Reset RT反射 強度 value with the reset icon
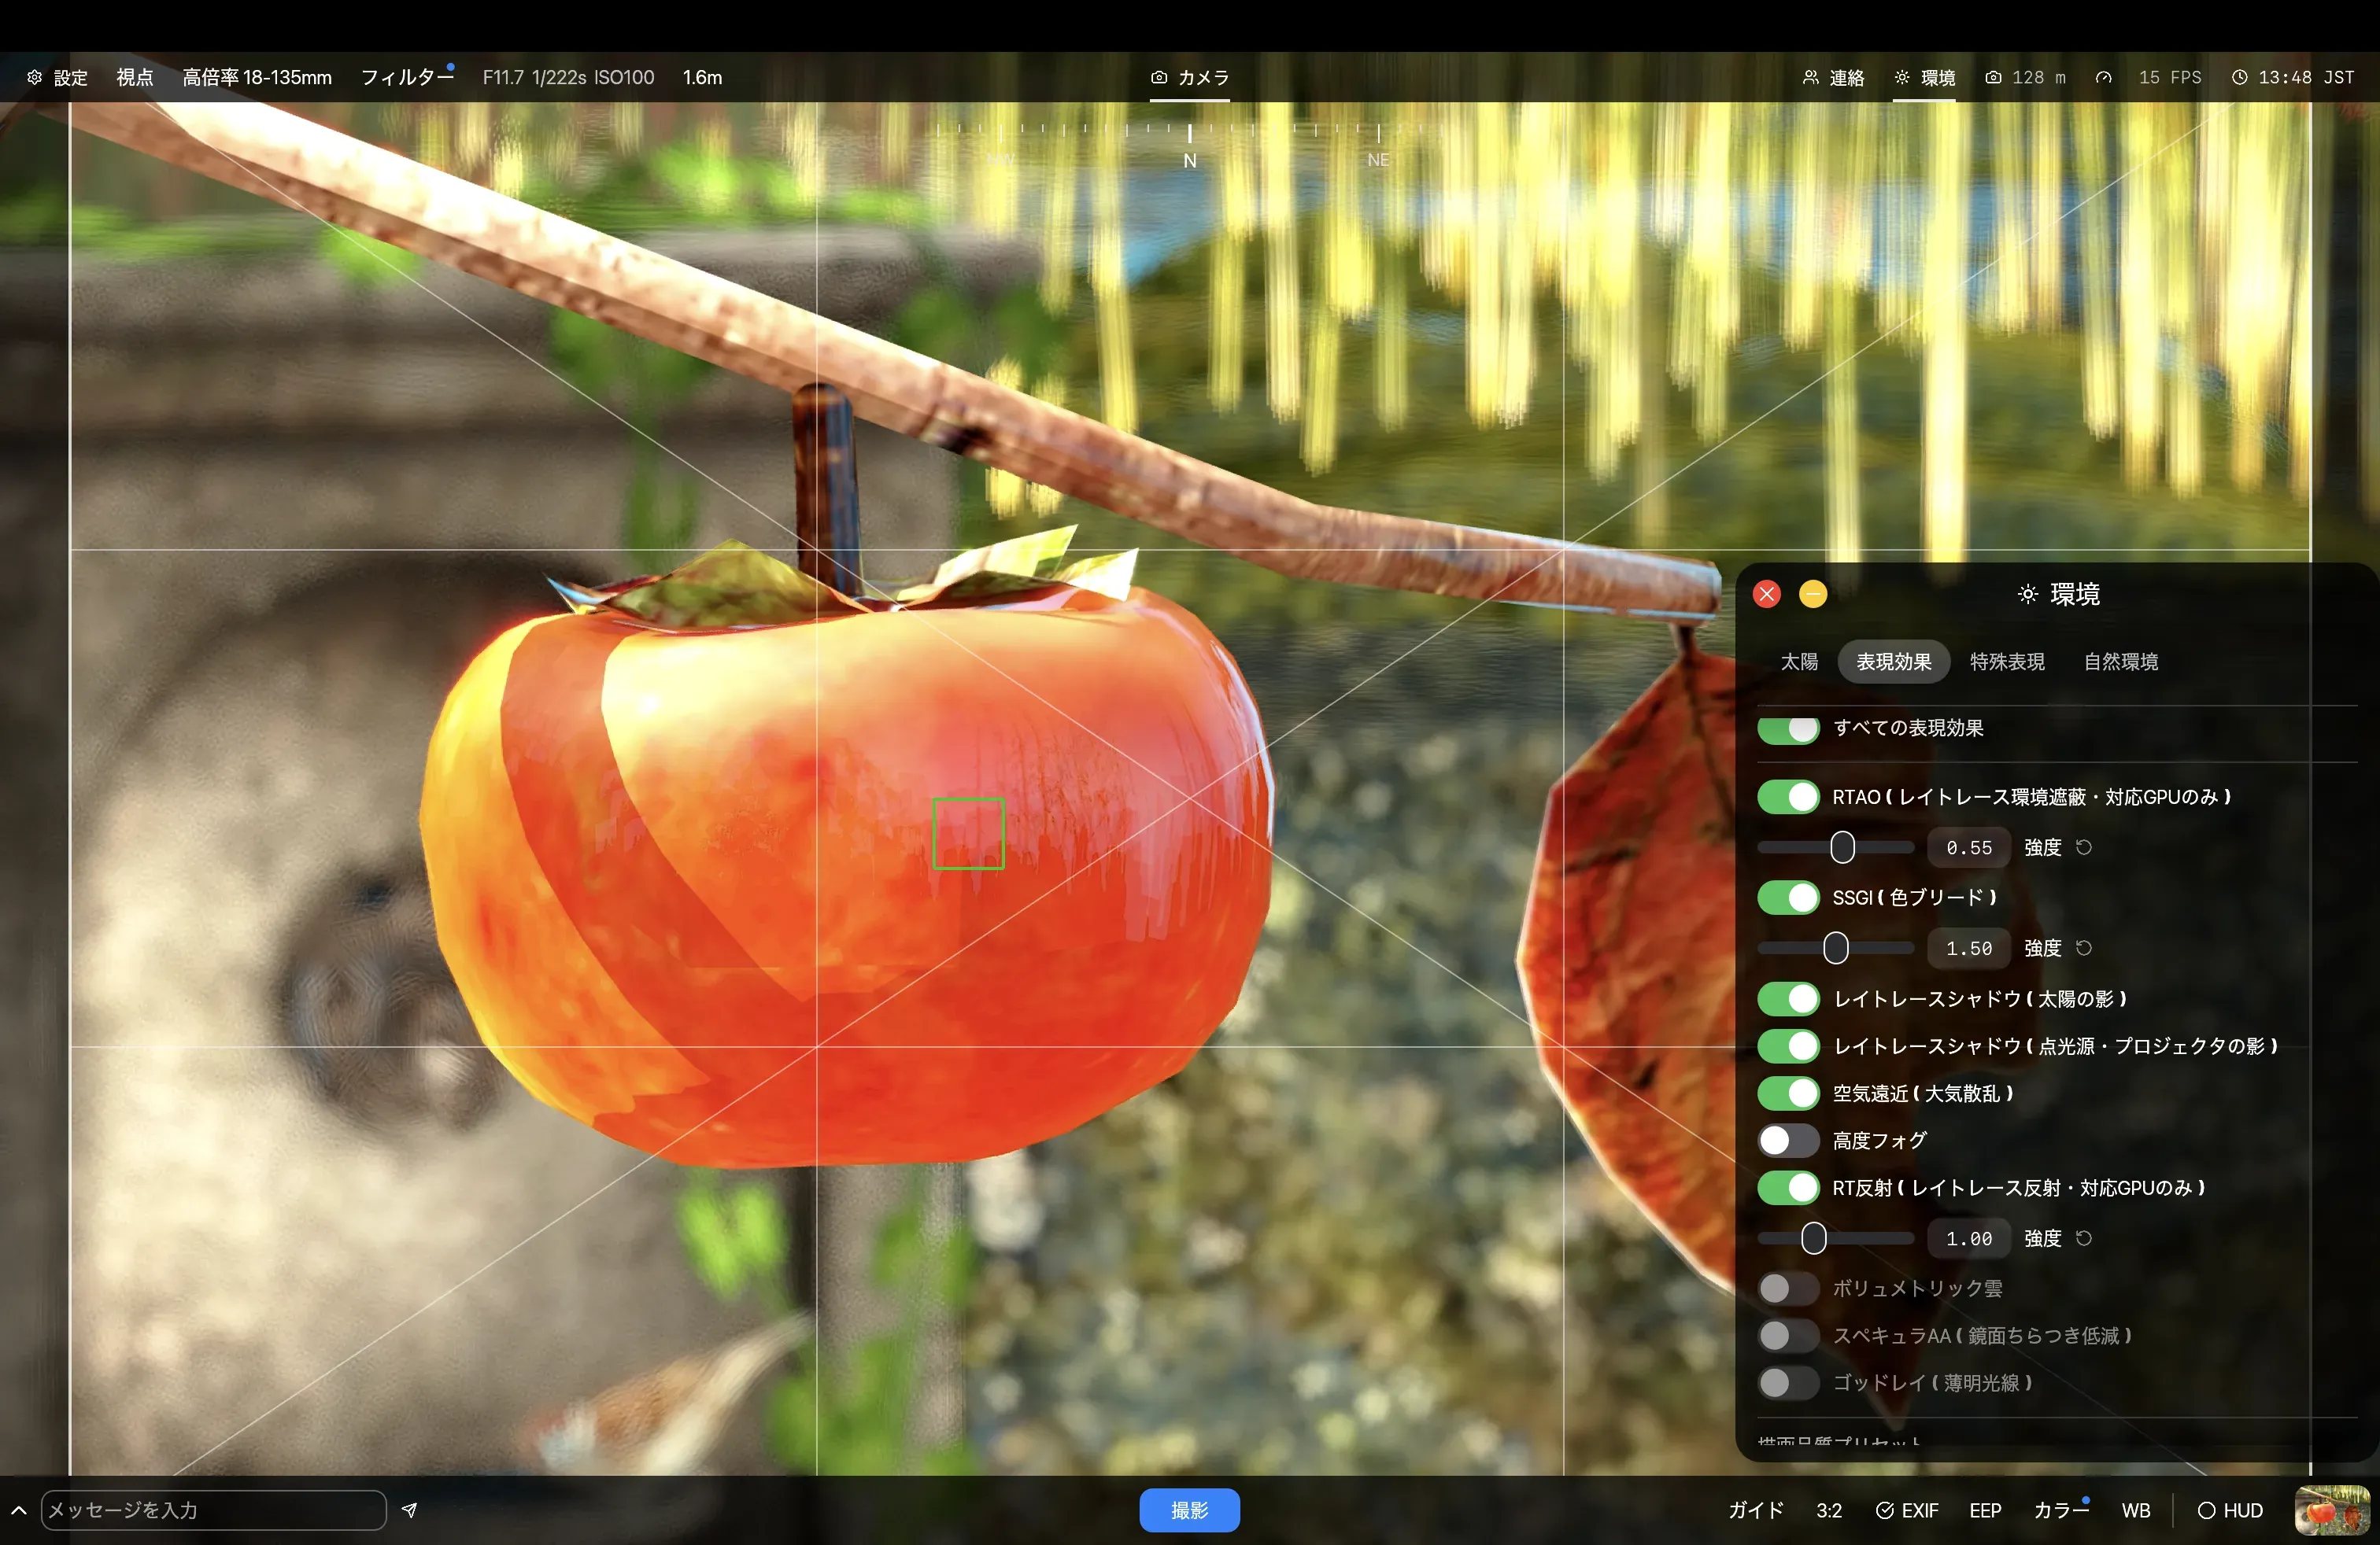Viewport: 2380px width, 1545px height. pos(2084,1238)
